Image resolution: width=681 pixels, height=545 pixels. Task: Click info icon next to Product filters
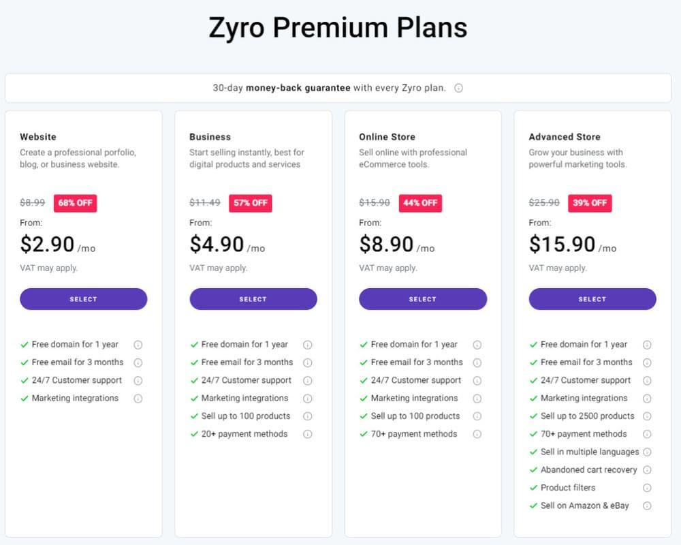647,488
